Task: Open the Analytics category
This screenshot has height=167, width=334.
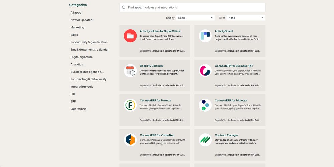Action: pos(77,64)
